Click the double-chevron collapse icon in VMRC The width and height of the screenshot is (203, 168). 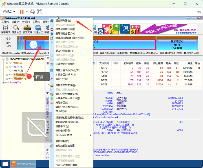coord(199,12)
